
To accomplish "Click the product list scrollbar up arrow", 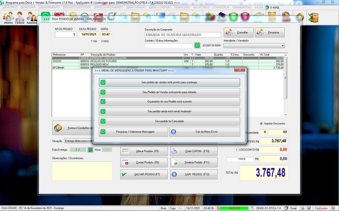I will click(x=286, y=55).
